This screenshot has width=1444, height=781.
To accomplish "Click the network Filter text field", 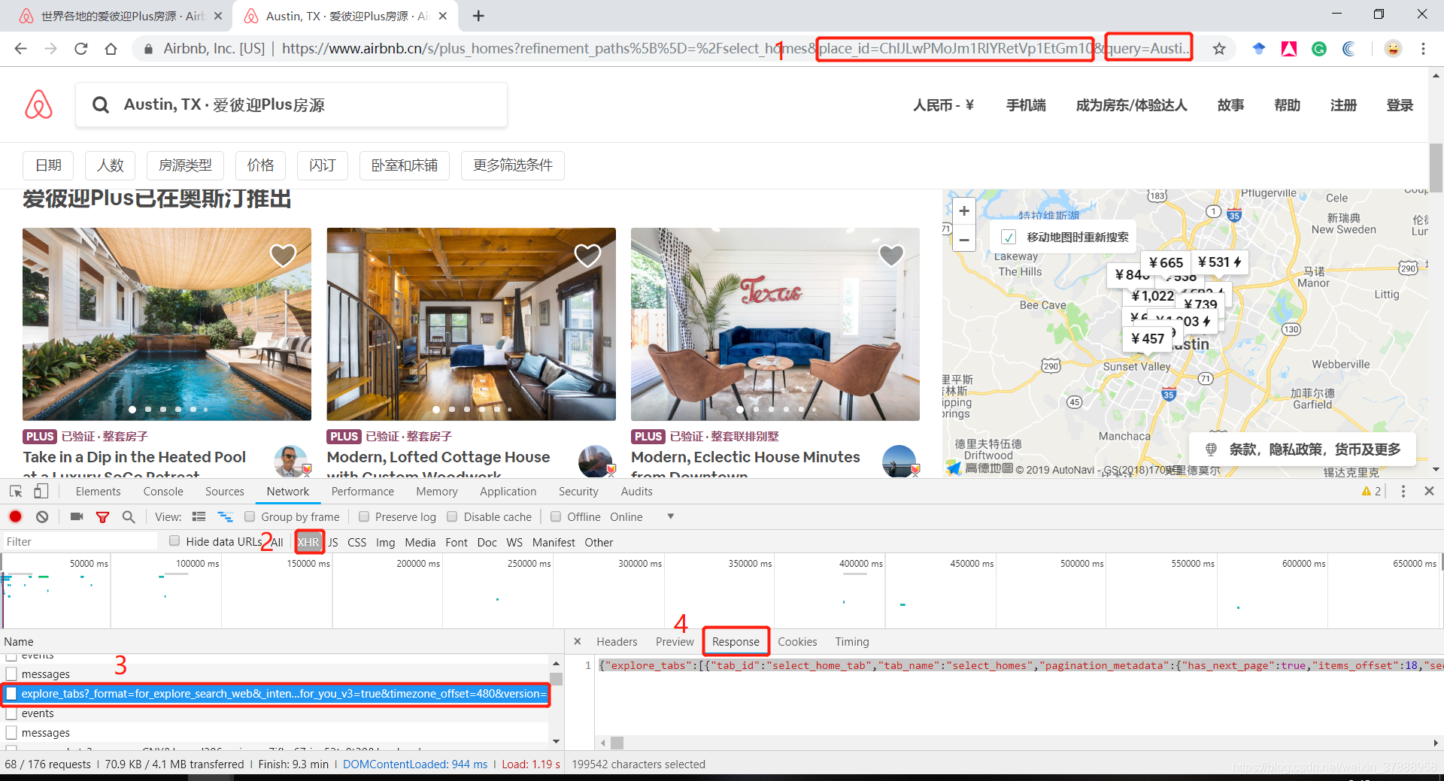I will pyautogui.click(x=79, y=542).
